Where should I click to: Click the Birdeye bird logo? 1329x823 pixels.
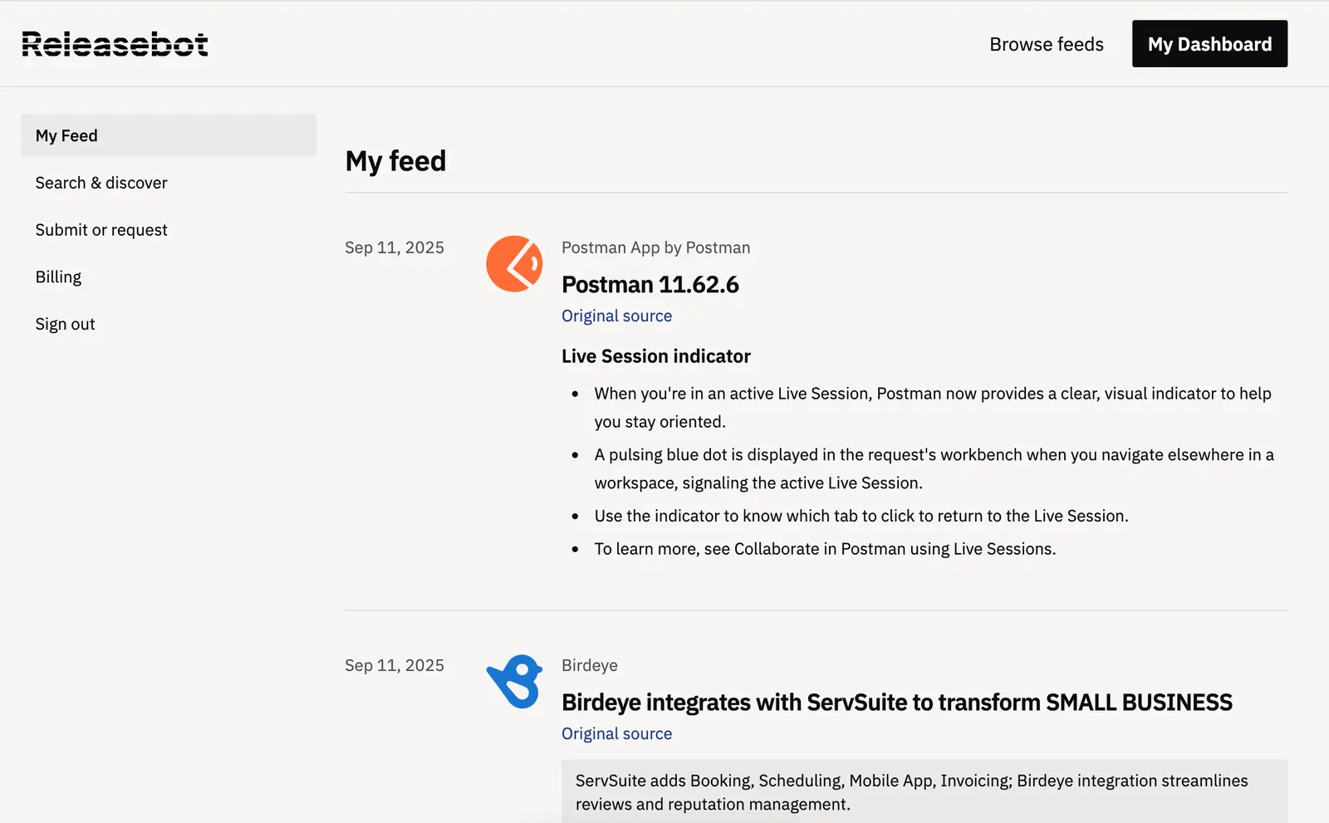[514, 680]
